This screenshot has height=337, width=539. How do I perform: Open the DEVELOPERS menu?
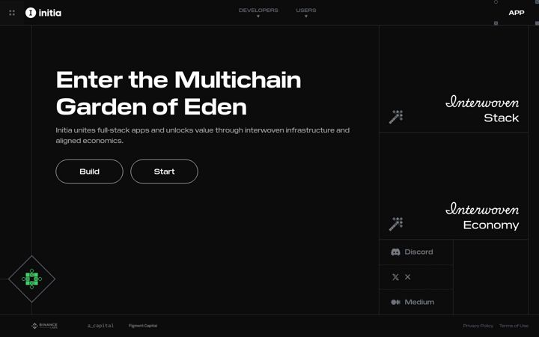pos(258,10)
